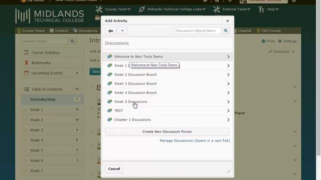321x180 pixels.
Task: Expand Week 5 Discussions chevron
Action: coord(228,101)
